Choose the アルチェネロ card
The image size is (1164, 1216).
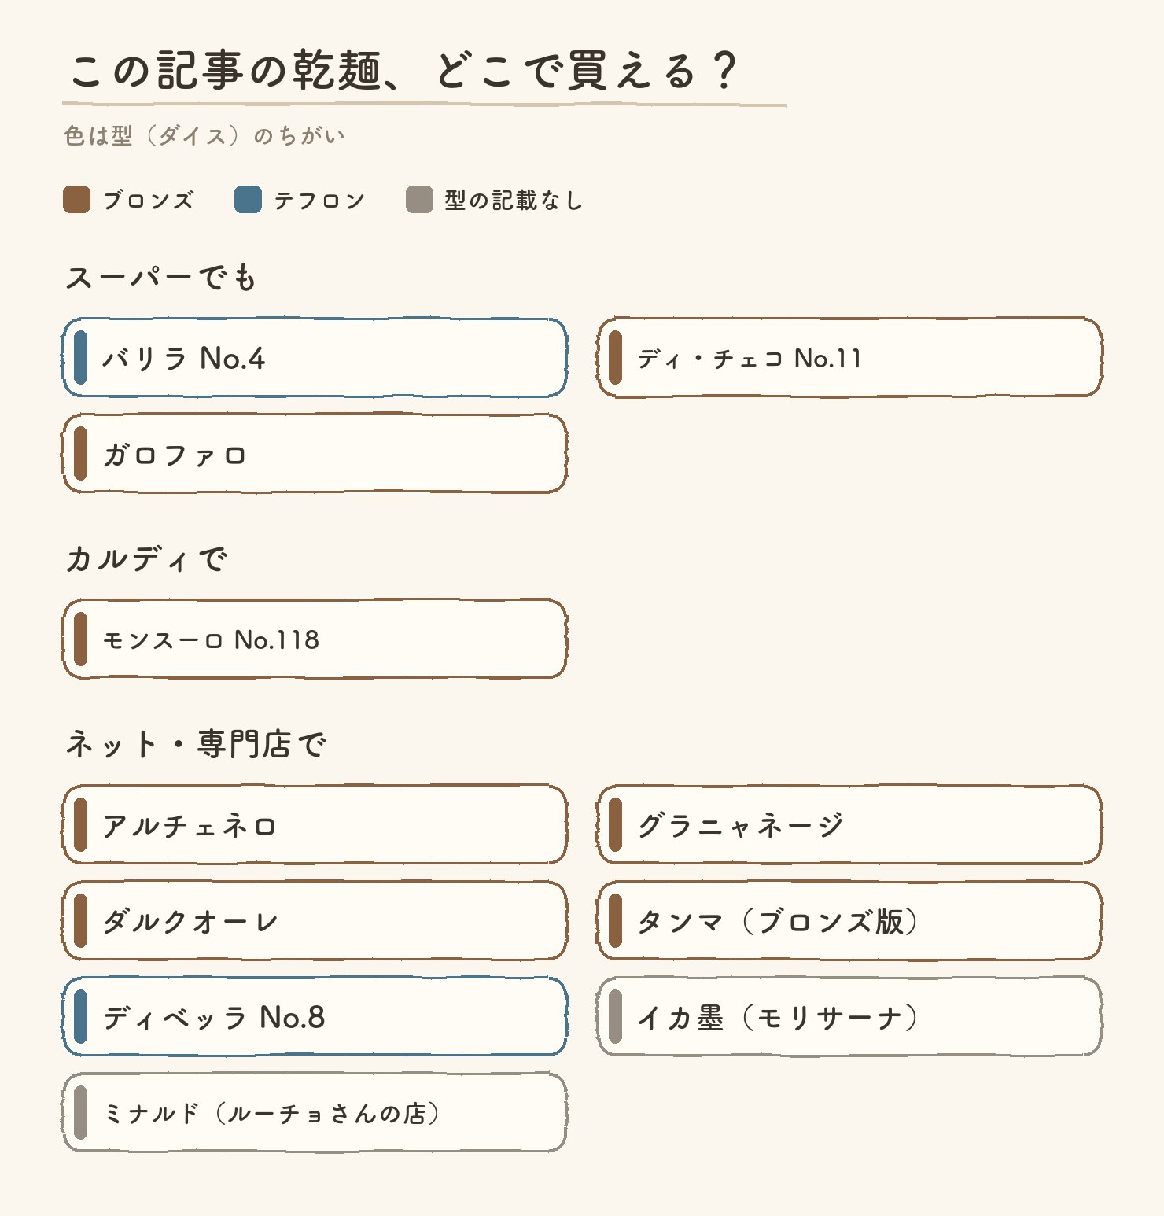(x=315, y=824)
